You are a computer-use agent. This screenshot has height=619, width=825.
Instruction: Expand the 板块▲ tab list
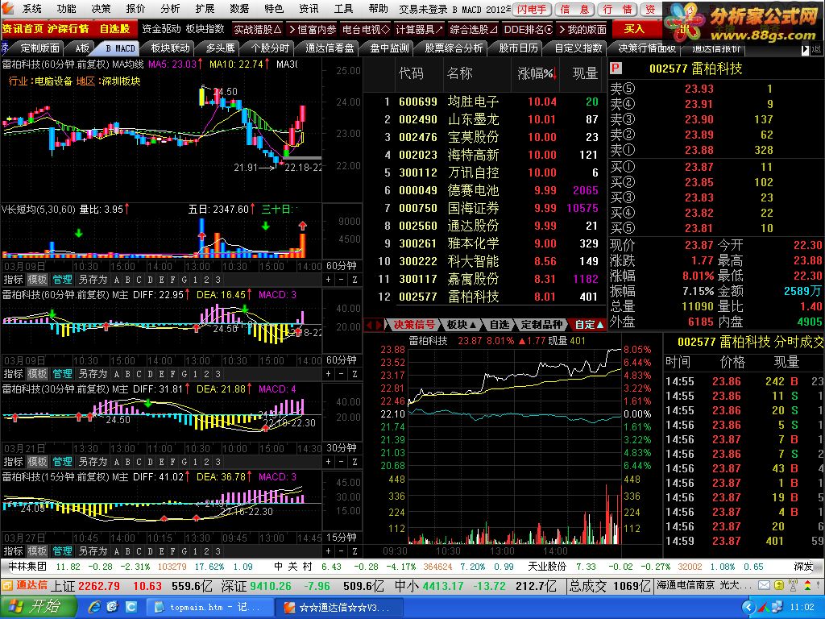(462, 325)
